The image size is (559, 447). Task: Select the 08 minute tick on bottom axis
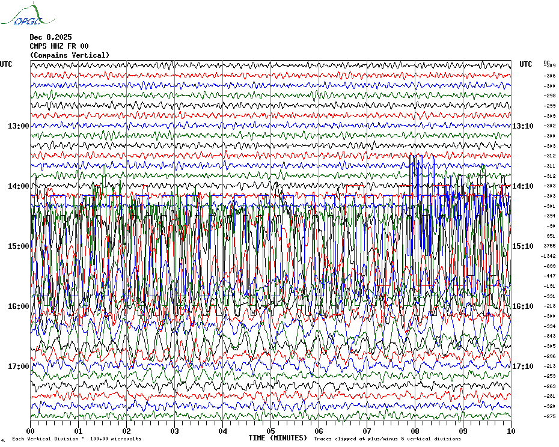tap(415, 431)
